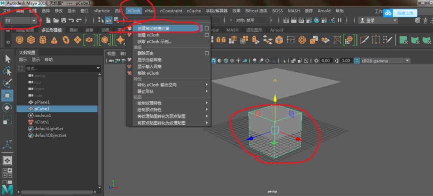Click the Quad Draw shelf icon
This screenshot has height=196, width=433.
click(x=388, y=40)
